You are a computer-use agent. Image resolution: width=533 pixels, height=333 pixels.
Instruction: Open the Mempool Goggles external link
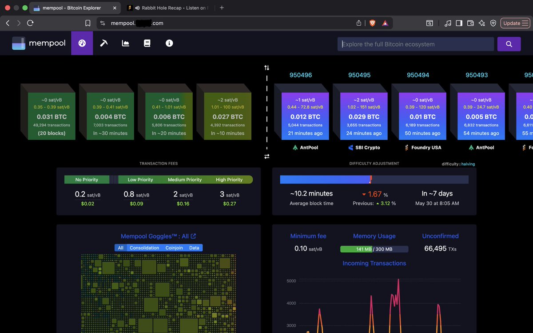coord(193,236)
